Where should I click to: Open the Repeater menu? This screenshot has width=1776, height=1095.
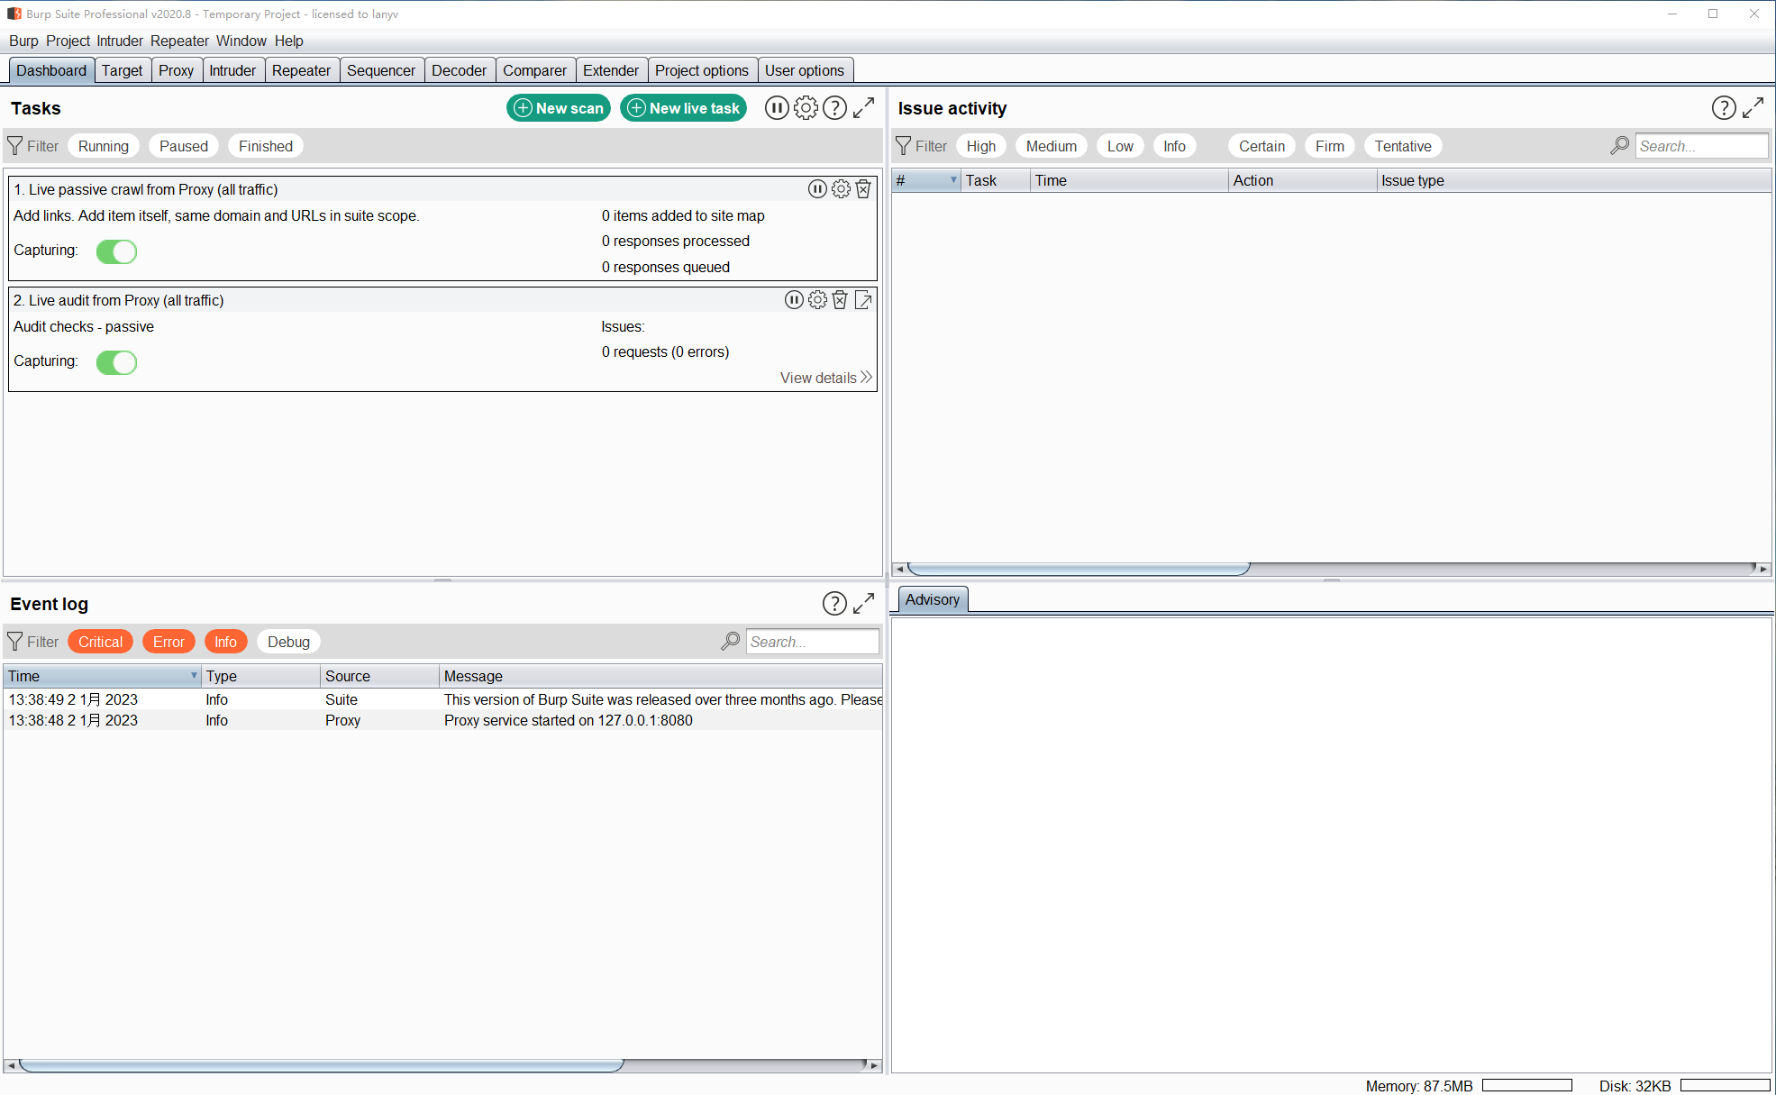pyautogui.click(x=179, y=41)
